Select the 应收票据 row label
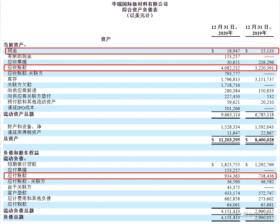 pos(17,62)
